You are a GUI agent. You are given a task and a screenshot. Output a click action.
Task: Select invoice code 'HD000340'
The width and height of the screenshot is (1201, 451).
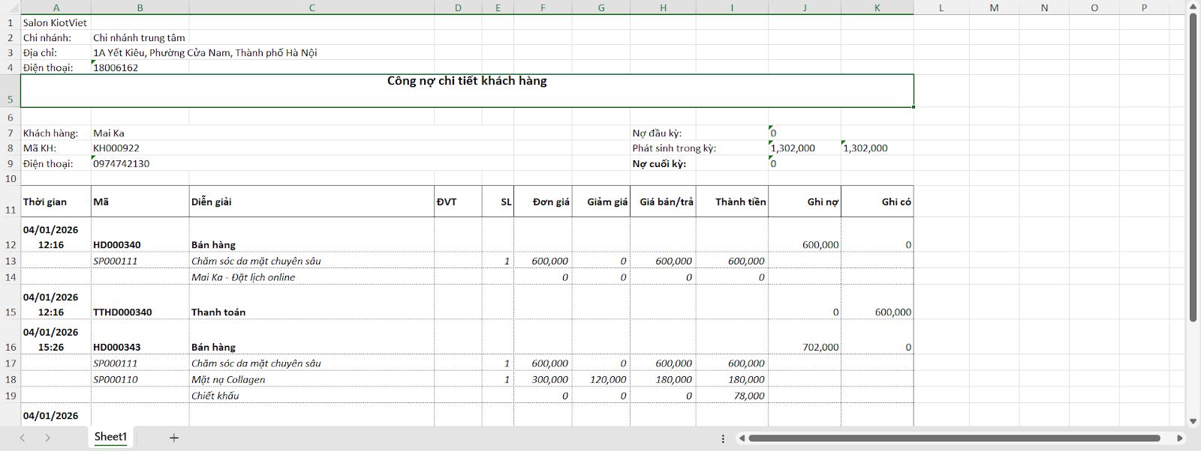click(140, 235)
